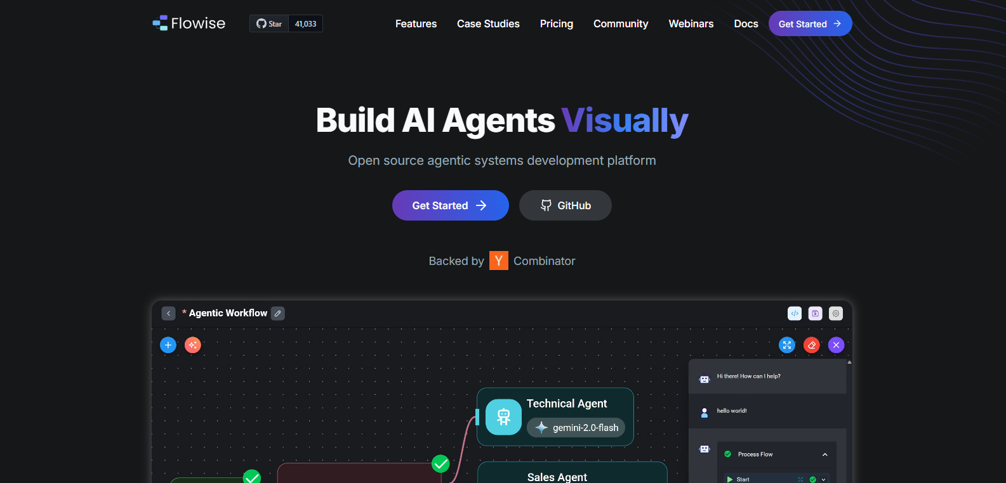Click the play icon on Start row
This screenshot has height=483, width=1006.
(730, 479)
